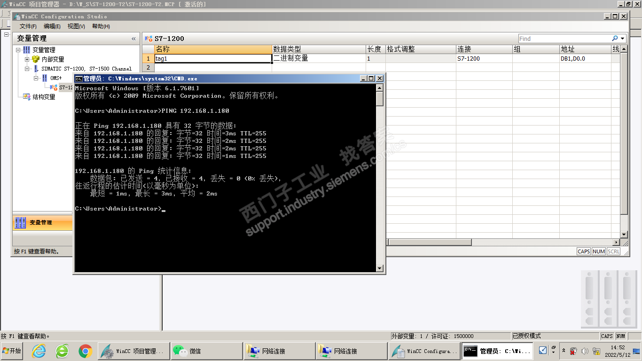Click the 变量管理 navigation bar icon at bottom
This screenshot has width=642, height=361.
click(x=20, y=222)
